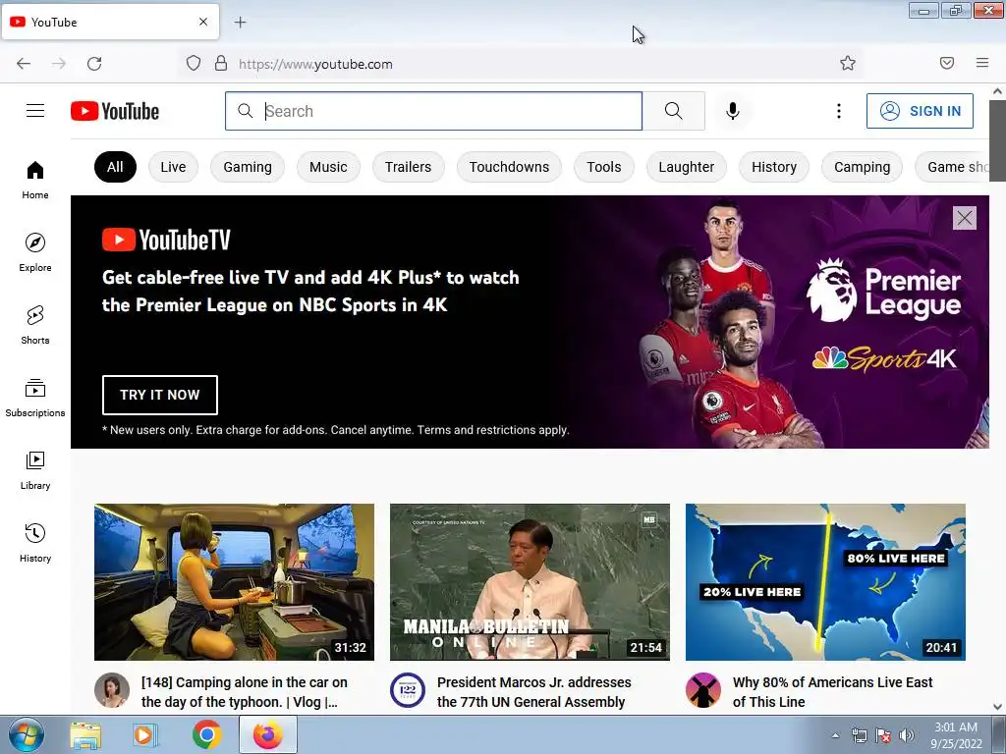
Task: Open the camping in car video thumbnail
Action: (234, 582)
